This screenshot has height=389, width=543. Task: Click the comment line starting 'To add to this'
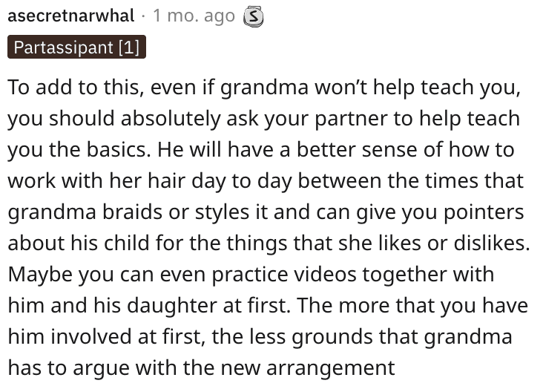264,87
